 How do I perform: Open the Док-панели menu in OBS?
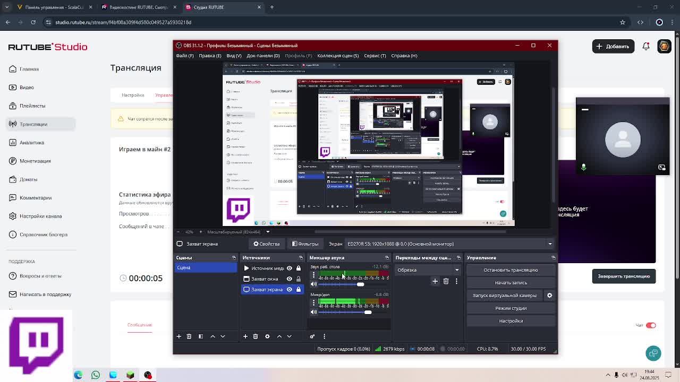pos(263,56)
